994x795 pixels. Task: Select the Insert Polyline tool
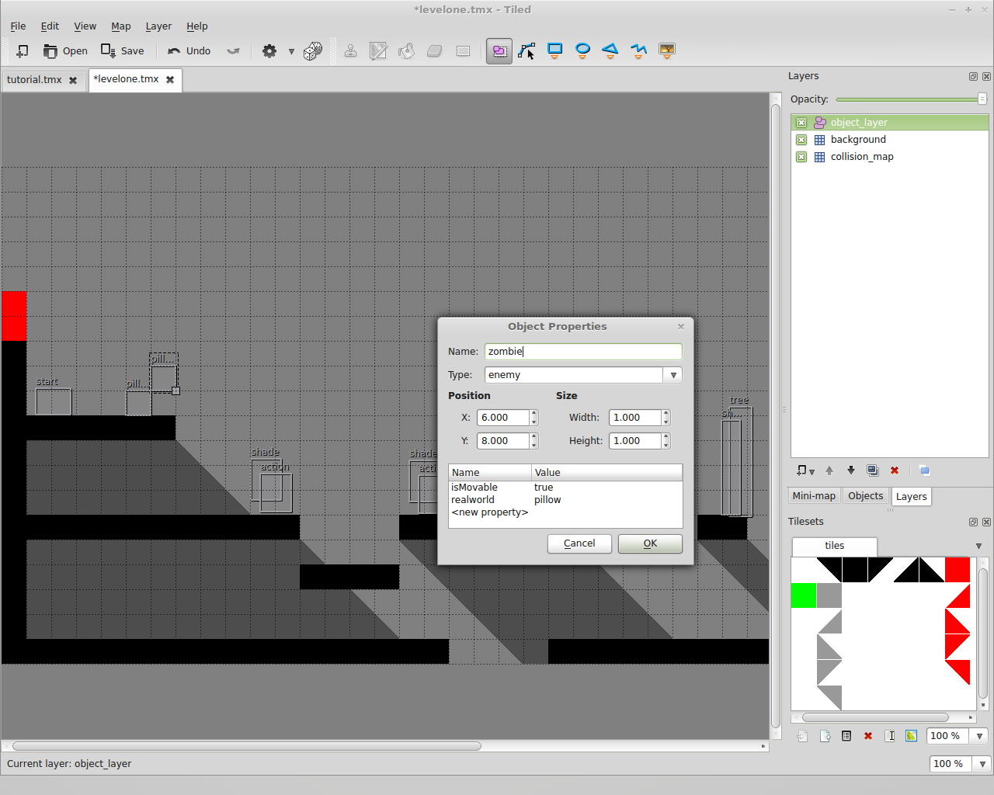point(638,51)
